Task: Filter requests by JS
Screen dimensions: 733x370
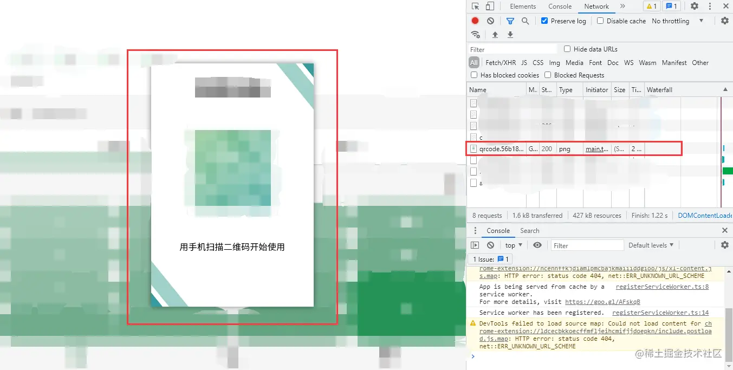Action: coord(524,62)
